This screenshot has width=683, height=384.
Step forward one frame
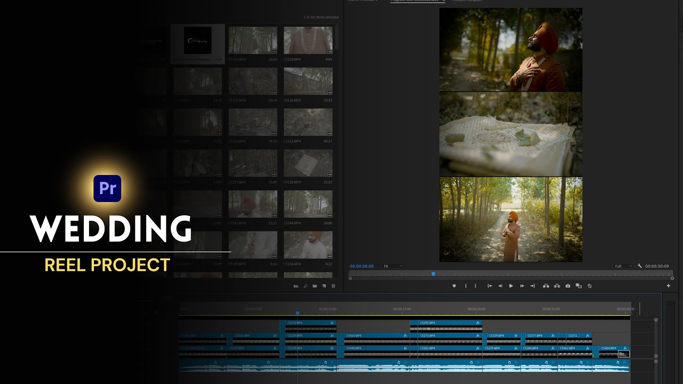tap(522, 286)
